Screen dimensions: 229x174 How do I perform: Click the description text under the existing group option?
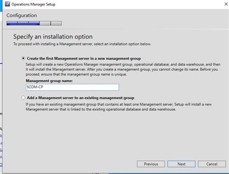click(x=119, y=107)
